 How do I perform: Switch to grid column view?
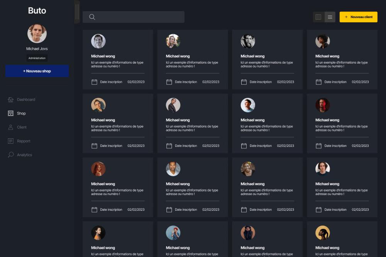click(x=318, y=17)
